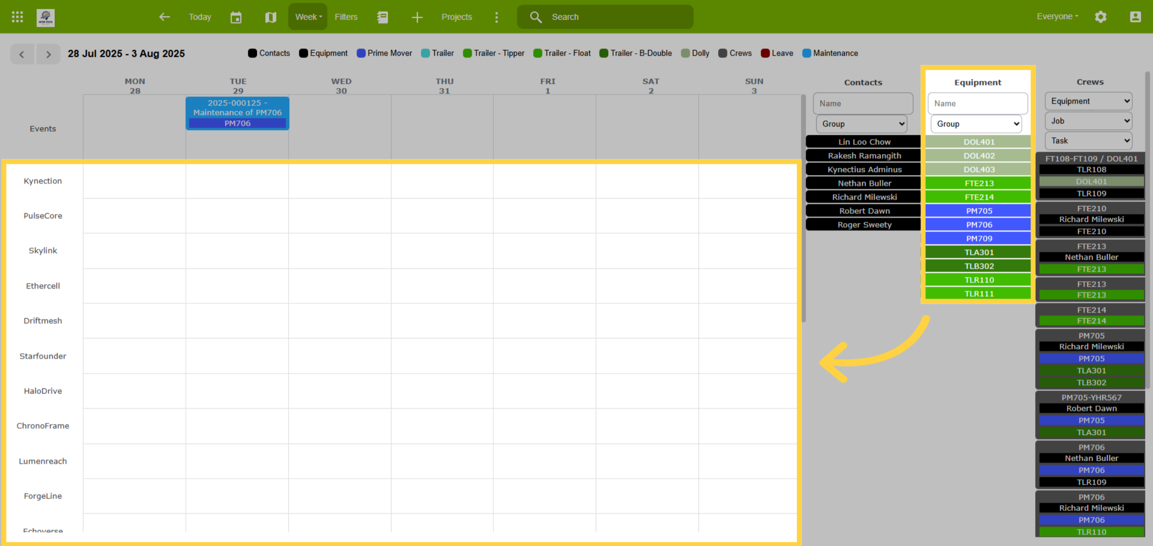The image size is (1153, 546).
Task: Select TLR111 in Equipment list
Action: (979, 294)
